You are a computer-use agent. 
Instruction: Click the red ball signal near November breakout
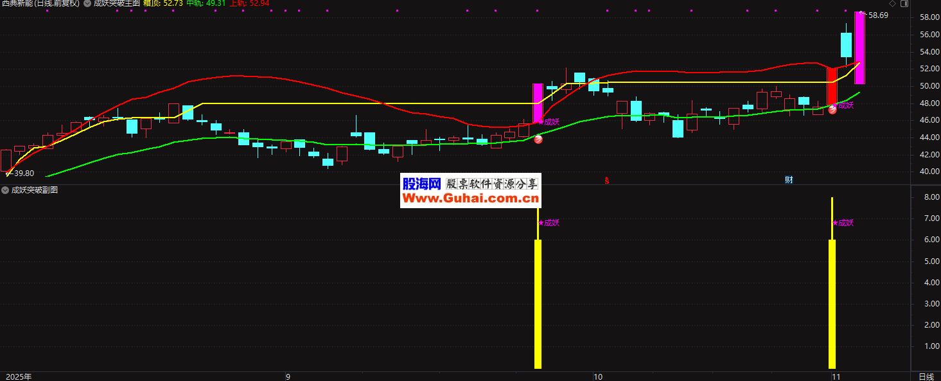click(x=832, y=110)
